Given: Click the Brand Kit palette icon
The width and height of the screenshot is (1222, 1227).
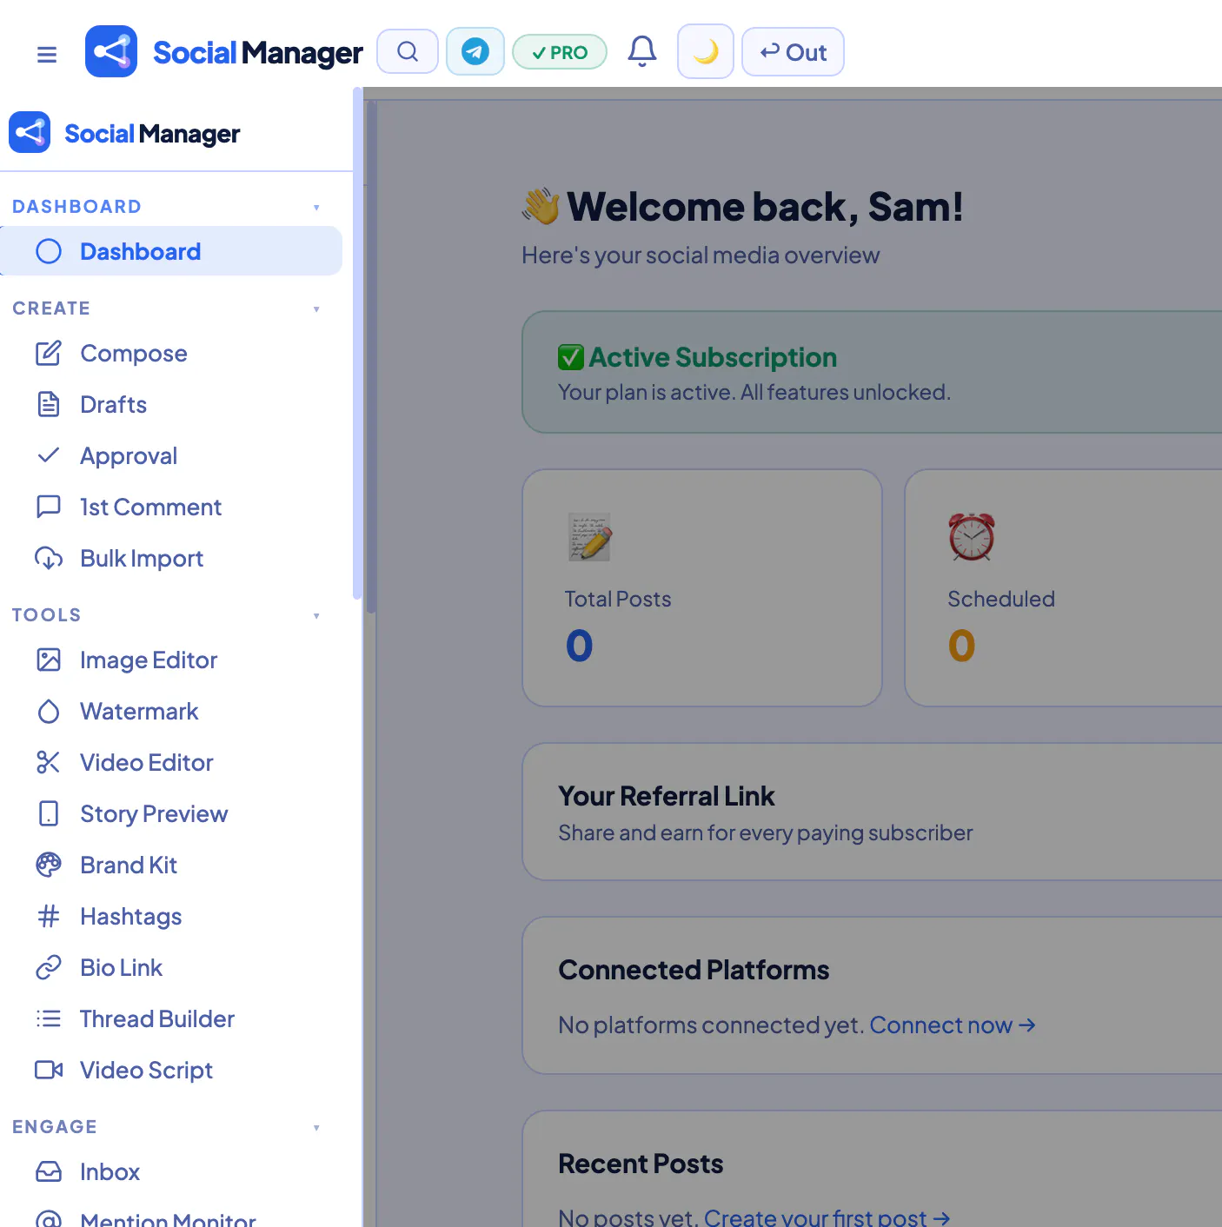Looking at the screenshot, I should (49, 865).
